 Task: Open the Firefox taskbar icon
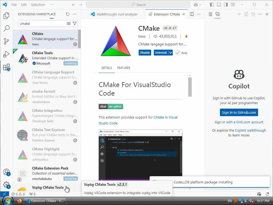click(x=19, y=201)
